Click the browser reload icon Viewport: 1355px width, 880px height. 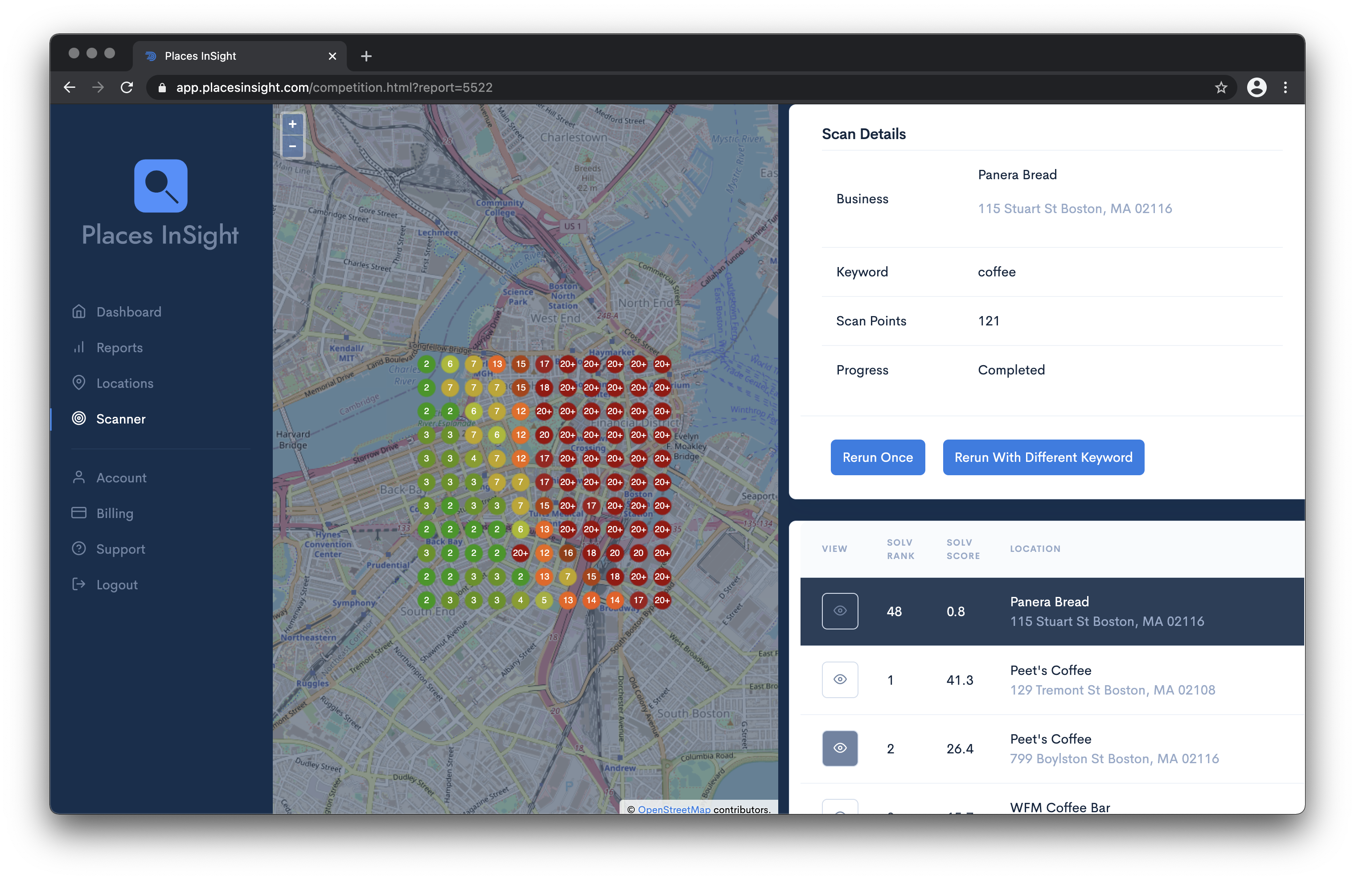[127, 87]
